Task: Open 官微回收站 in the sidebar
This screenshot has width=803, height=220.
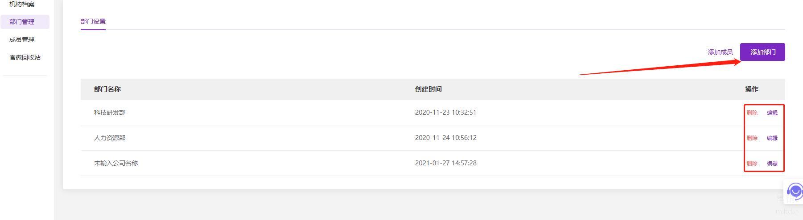Action: [x=25, y=57]
